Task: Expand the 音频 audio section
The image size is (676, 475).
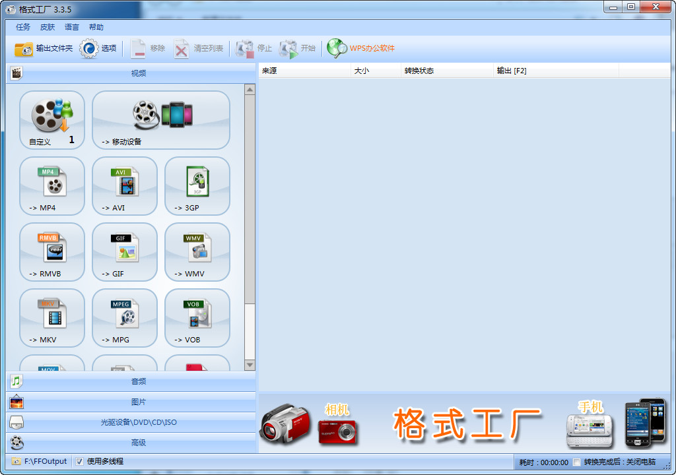Action: pos(131,381)
